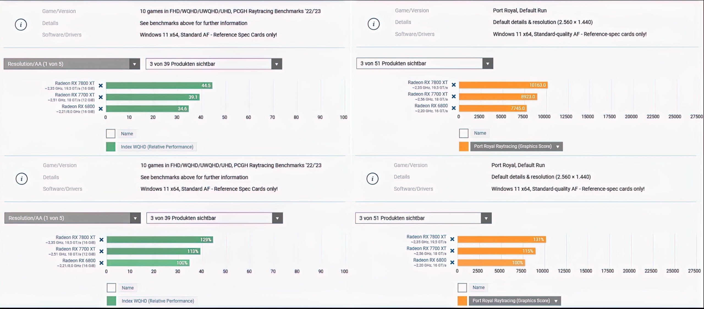This screenshot has width=704, height=309.
Task: Click orange color swatch in top-right legend
Action: click(464, 147)
